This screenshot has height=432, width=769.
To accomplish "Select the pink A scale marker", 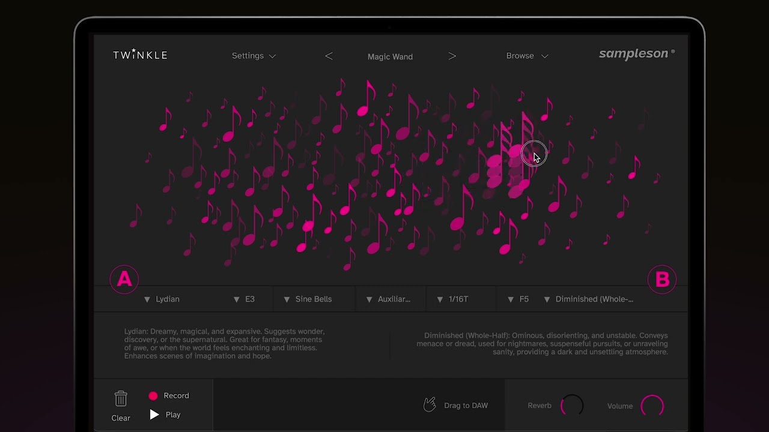I will tap(124, 279).
